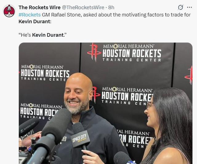Click the Grok explain-post icon
This screenshot has height=164, width=197.
(181, 7)
